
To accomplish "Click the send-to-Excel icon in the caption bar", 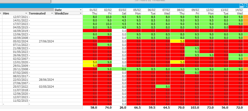I will tap(246, 6).
